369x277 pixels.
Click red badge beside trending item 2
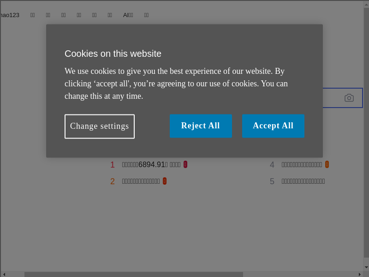click(165, 181)
